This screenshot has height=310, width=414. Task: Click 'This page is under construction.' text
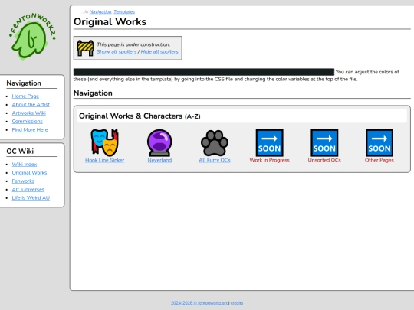[x=133, y=44]
